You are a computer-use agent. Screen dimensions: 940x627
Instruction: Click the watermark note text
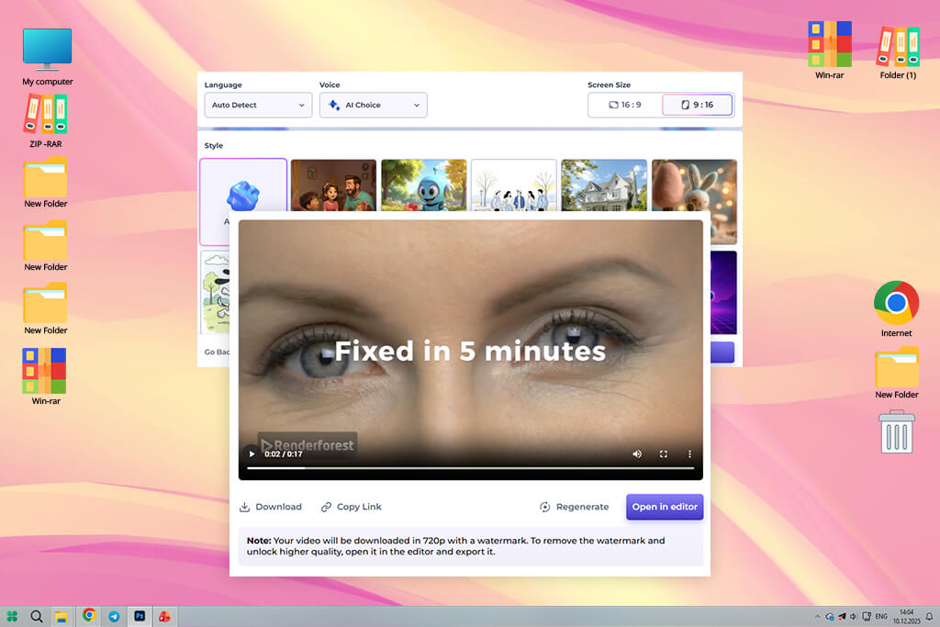(455, 546)
